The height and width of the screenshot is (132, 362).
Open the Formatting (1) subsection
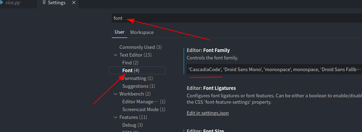[x=137, y=78]
